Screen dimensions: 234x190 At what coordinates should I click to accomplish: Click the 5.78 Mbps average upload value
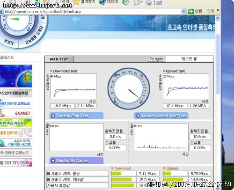(x=199, y=174)
